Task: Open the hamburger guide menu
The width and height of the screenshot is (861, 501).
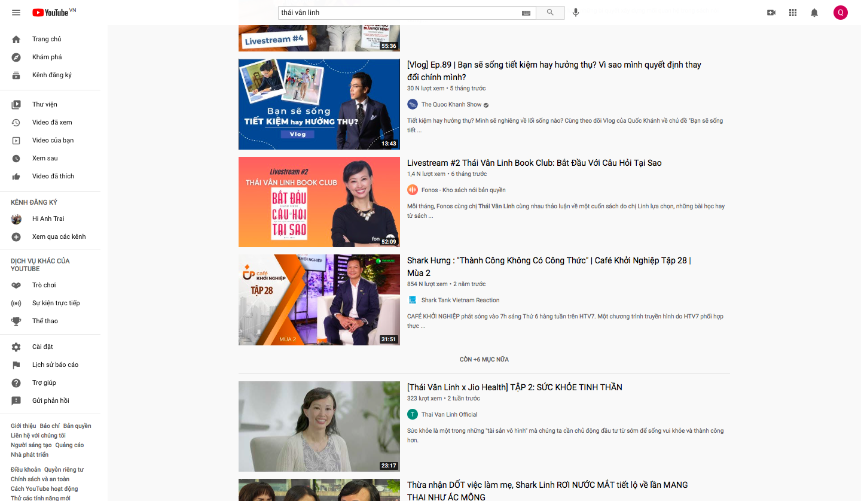Action: coord(16,13)
